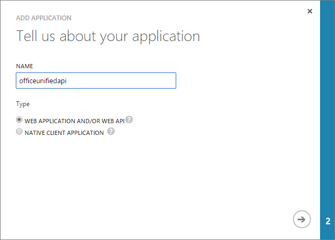Open help icon beside Native Client Application
Viewport: 335px width, 240px height.
pos(111,131)
